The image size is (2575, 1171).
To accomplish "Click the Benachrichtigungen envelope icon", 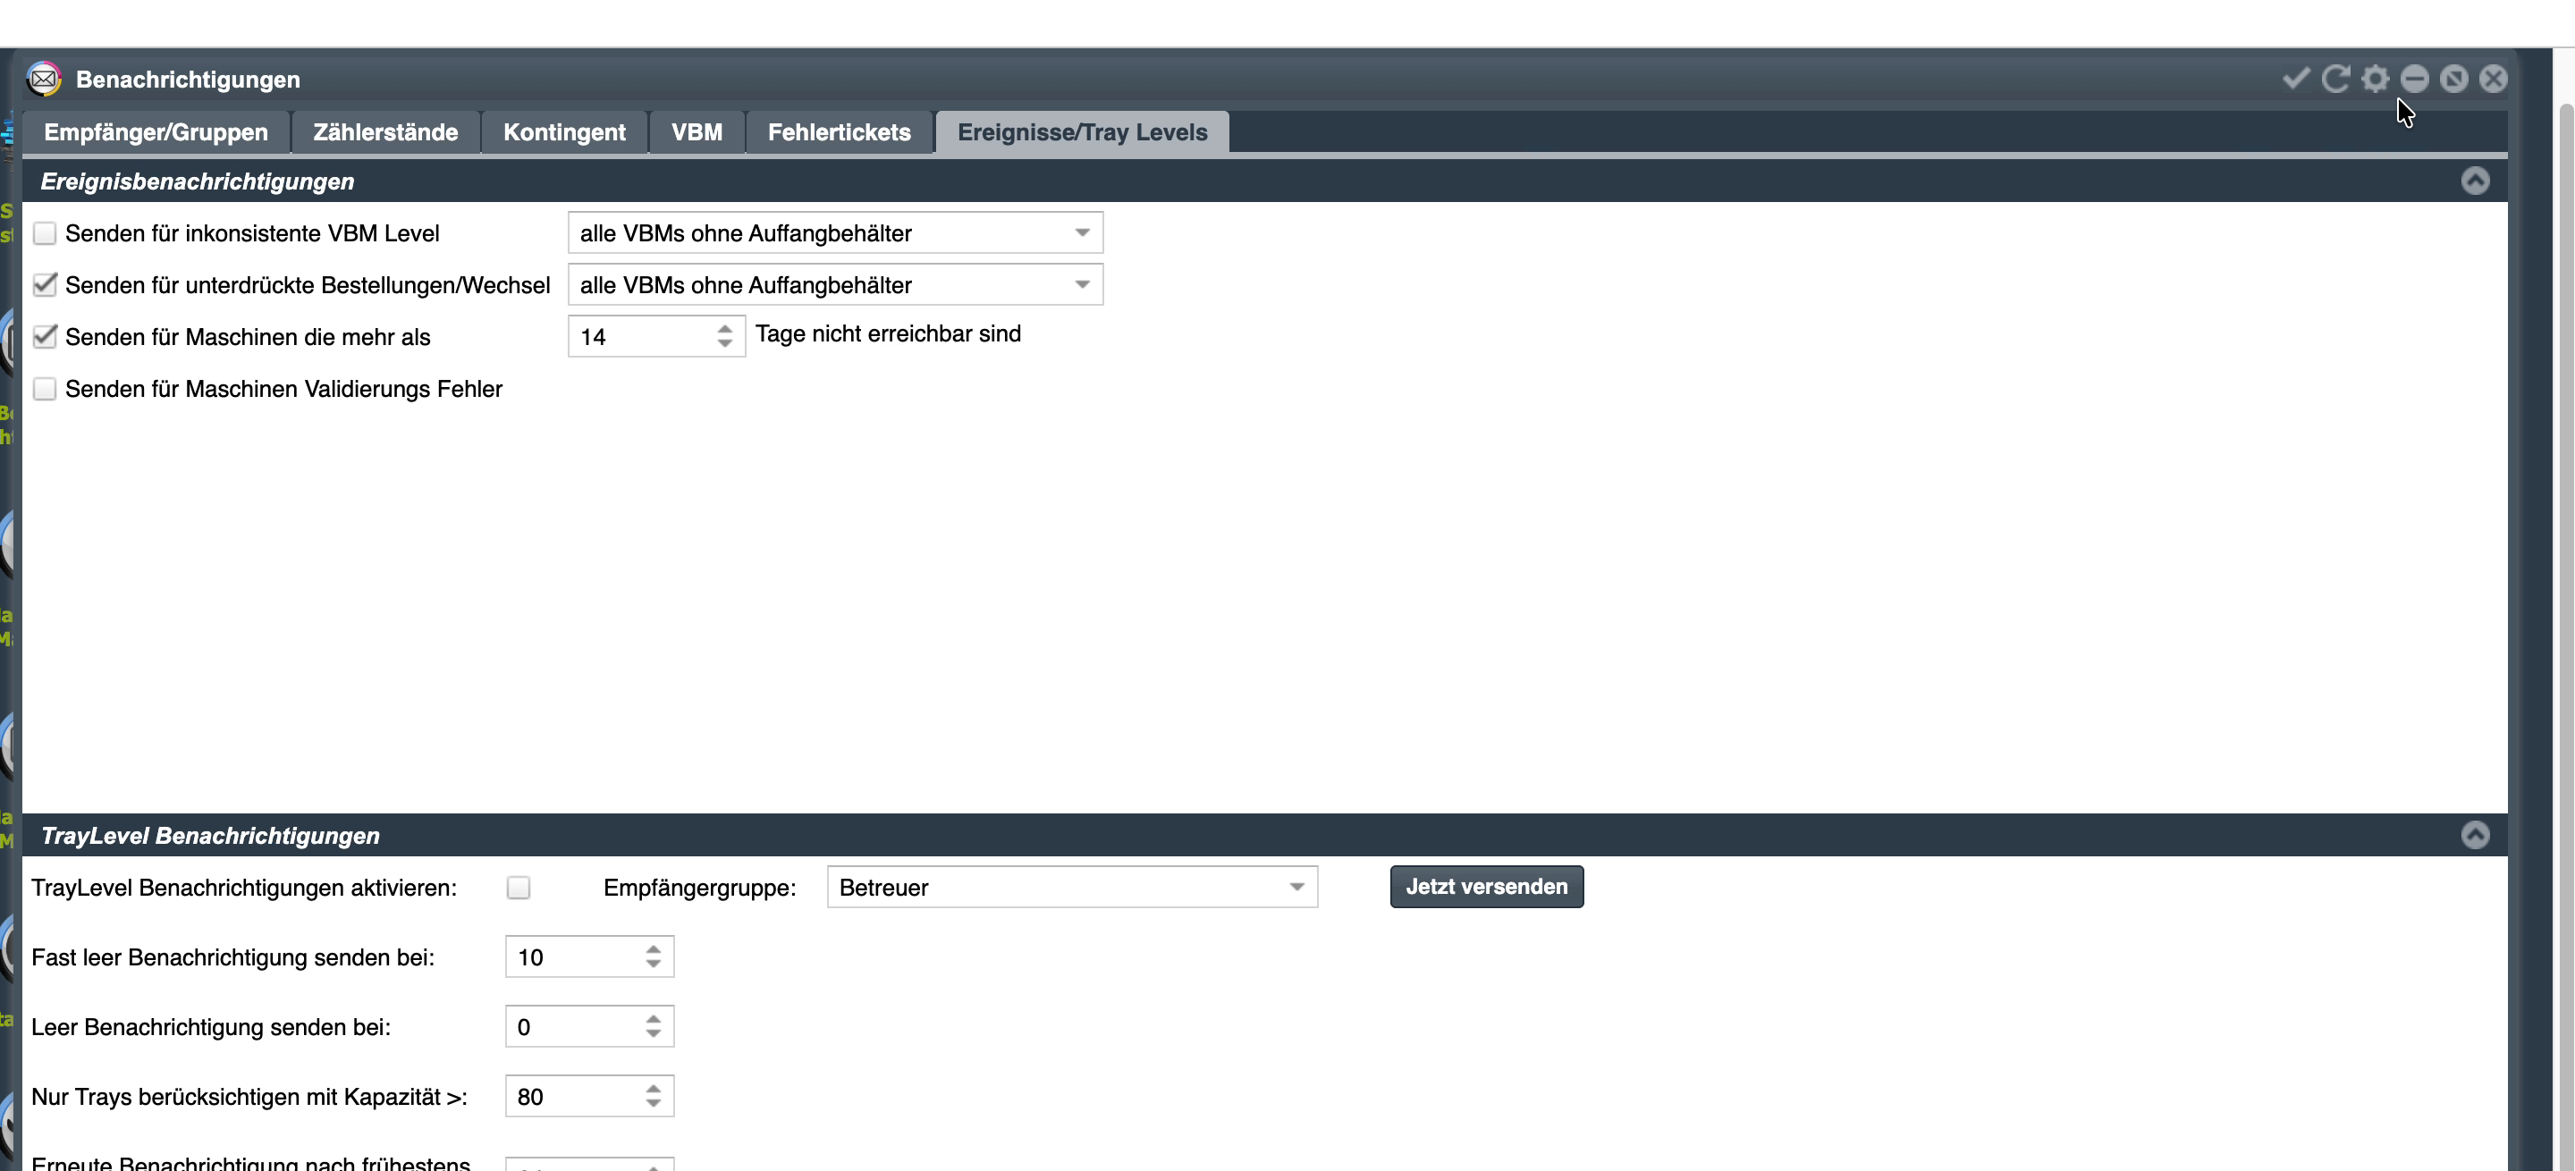I will click(44, 79).
